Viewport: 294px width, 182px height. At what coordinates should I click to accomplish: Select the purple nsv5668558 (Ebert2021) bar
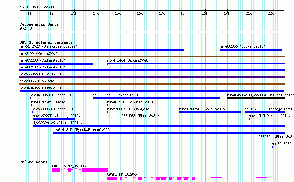tap(152, 77)
